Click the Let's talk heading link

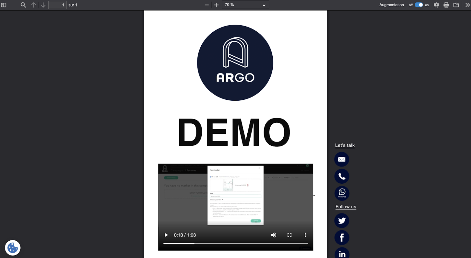(x=345, y=145)
